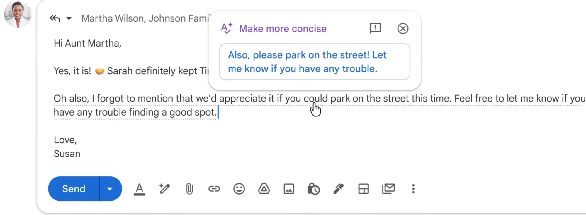586x215 pixels.
Task: Open the emoji picker
Action: point(239,189)
